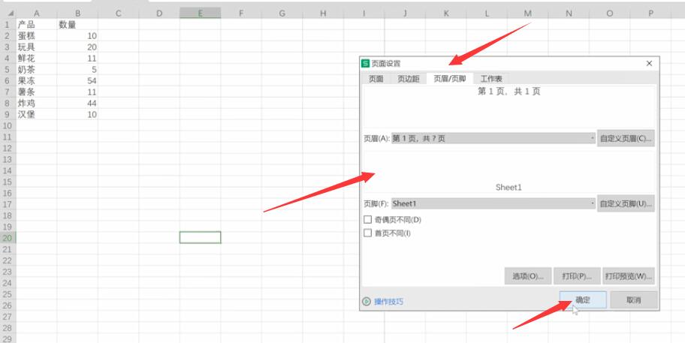This screenshot has height=343, width=685.
Task: Open 打印预览(W)...
Action: click(628, 276)
